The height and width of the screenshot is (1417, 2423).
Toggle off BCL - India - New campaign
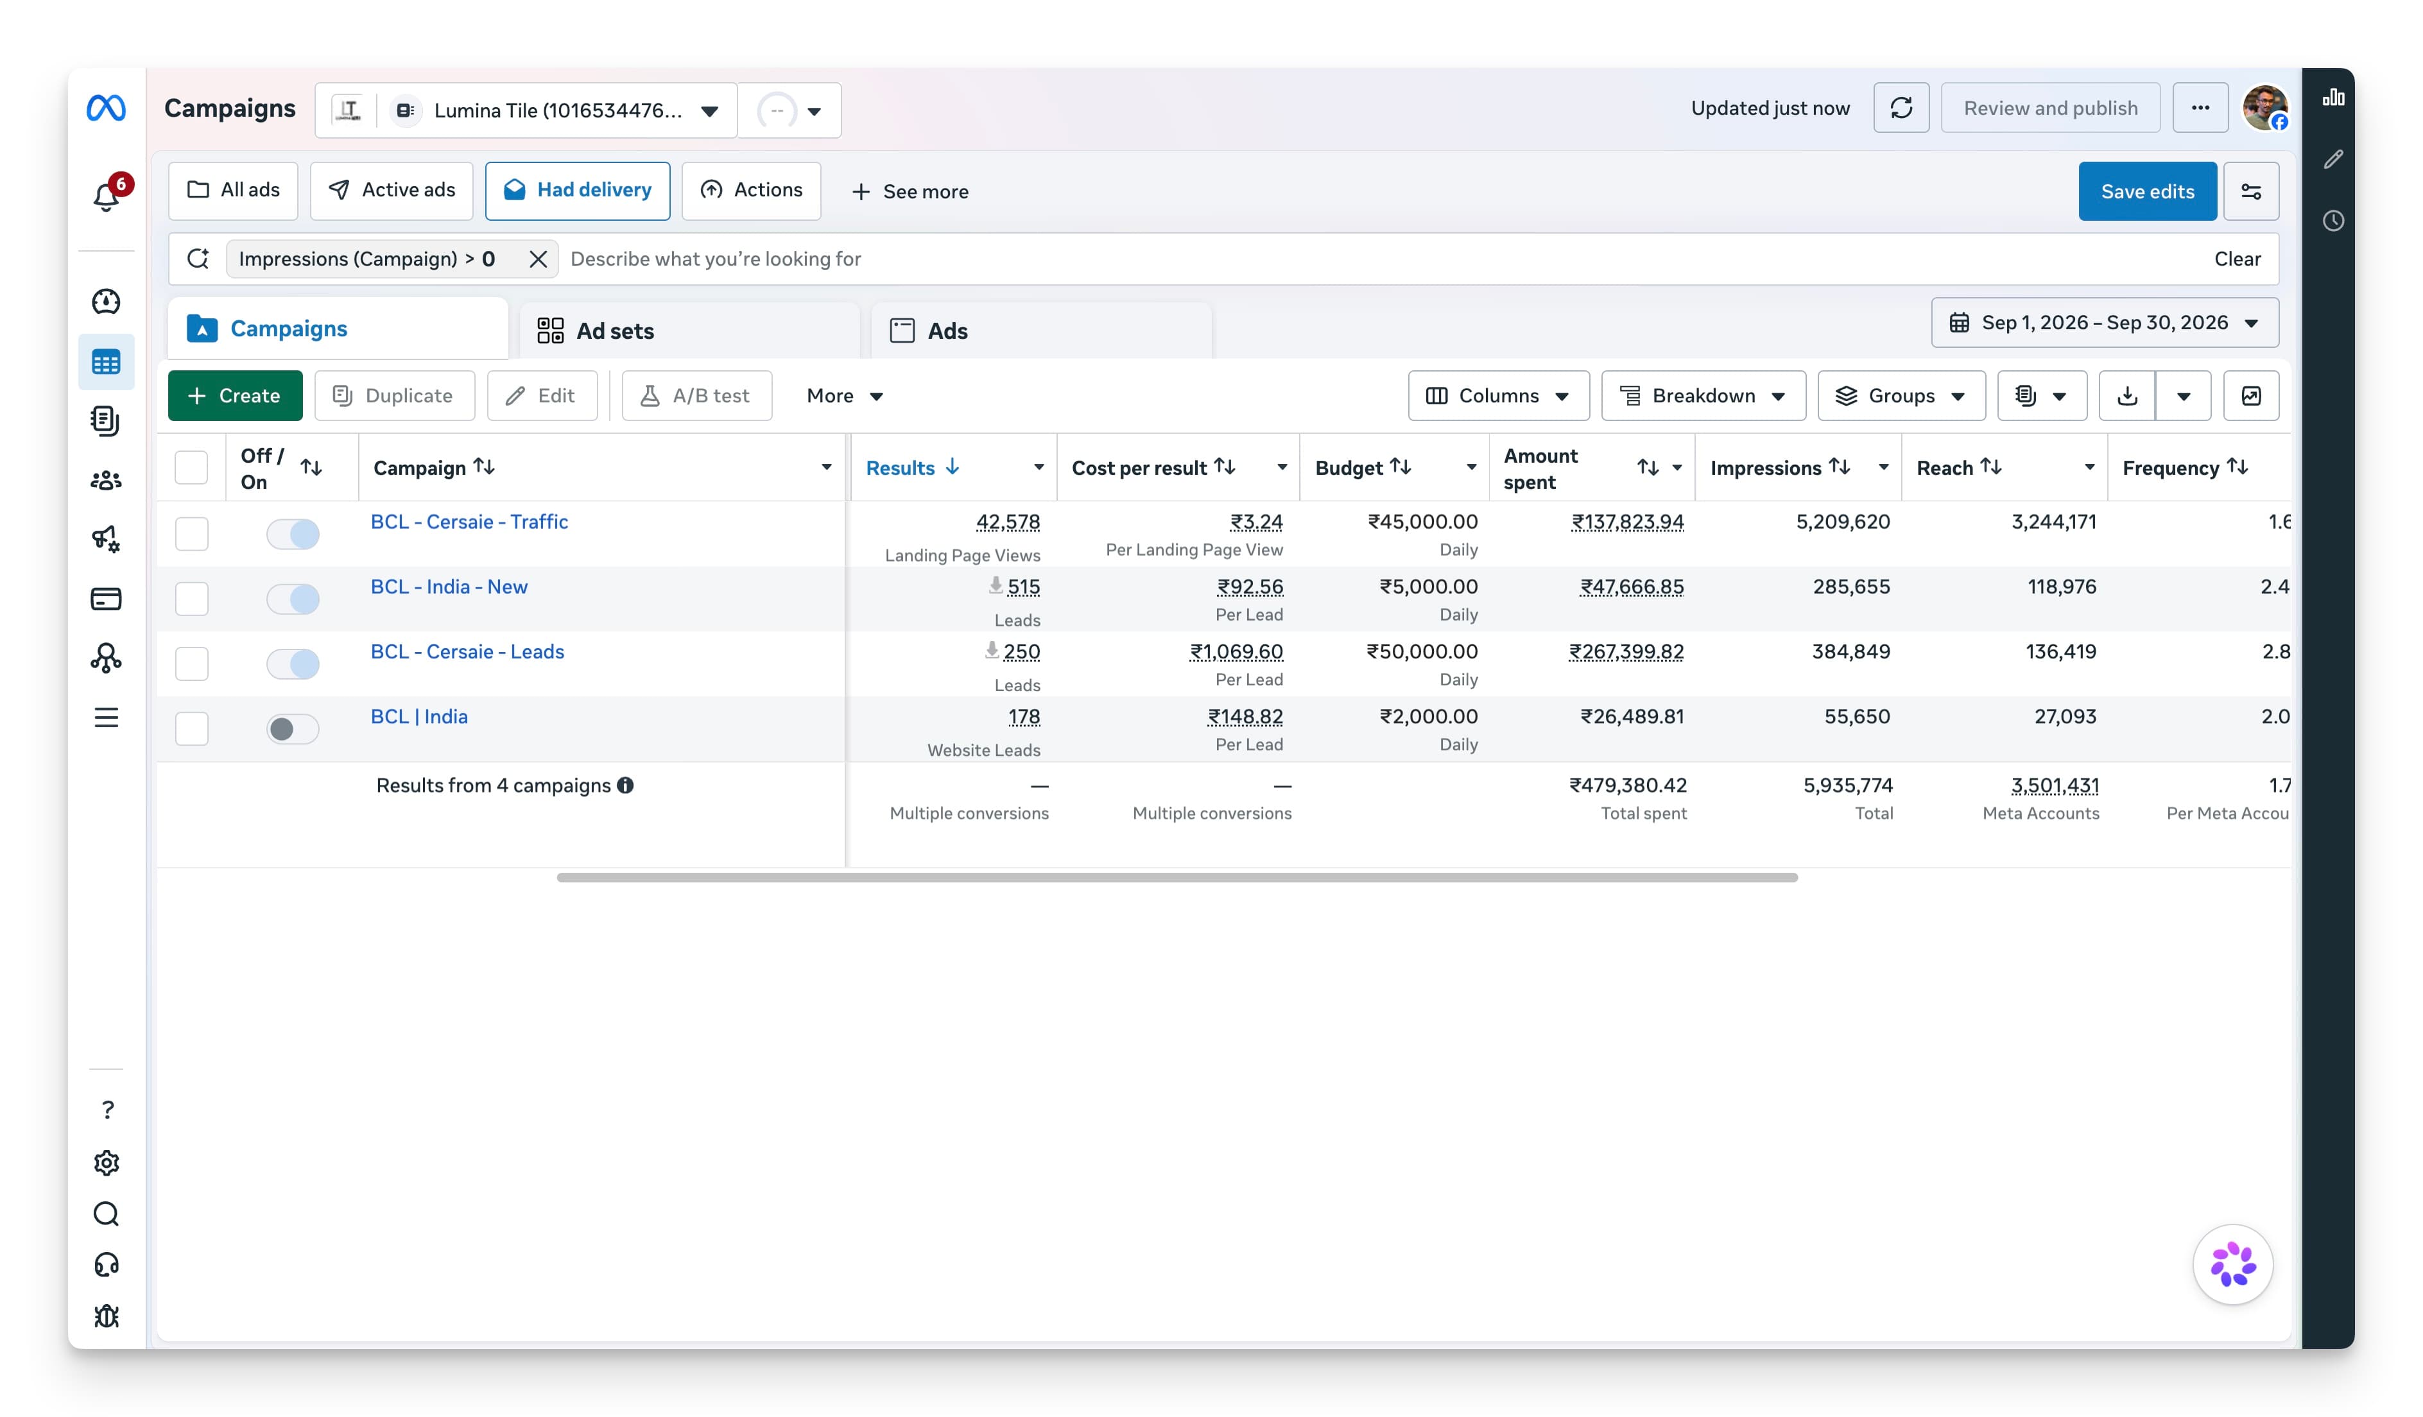point(292,599)
